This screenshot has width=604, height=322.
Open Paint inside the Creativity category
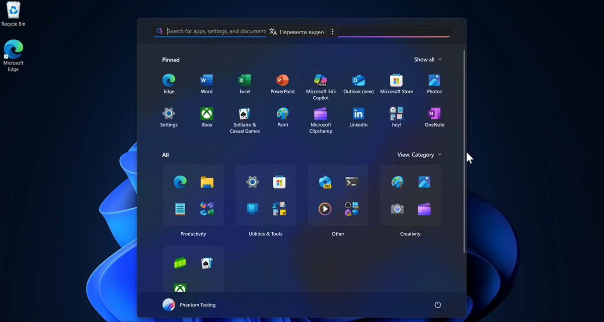[x=397, y=182]
